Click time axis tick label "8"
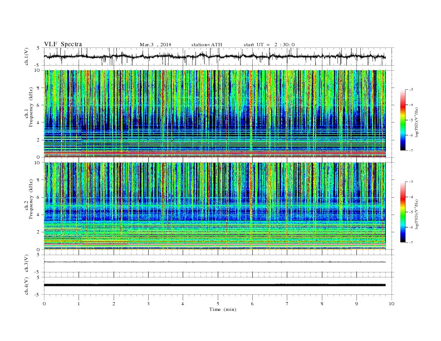The height and width of the screenshot is (341, 441). 322,304
